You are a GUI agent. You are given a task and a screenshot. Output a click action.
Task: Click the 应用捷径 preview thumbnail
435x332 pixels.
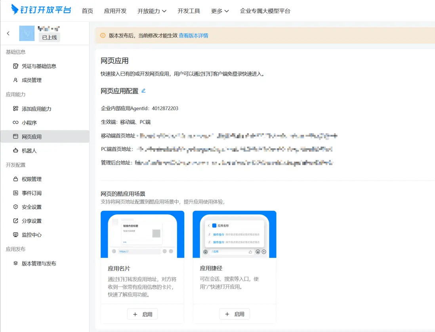[x=234, y=234]
